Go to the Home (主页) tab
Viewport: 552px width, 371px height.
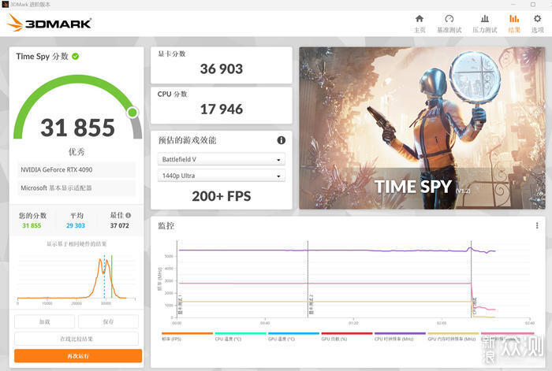(x=420, y=24)
